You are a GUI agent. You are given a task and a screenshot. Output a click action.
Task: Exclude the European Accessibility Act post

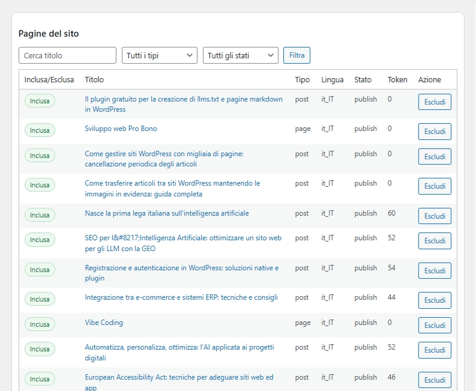(435, 380)
